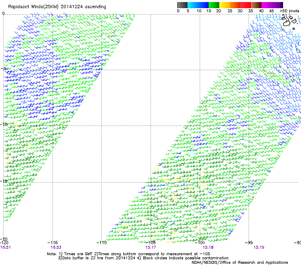Click the time label 15:19
This screenshot has width=301, height=265.
pos(259,247)
